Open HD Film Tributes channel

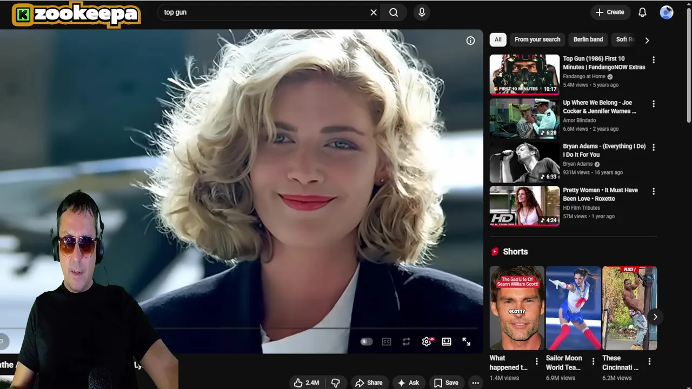click(x=582, y=208)
